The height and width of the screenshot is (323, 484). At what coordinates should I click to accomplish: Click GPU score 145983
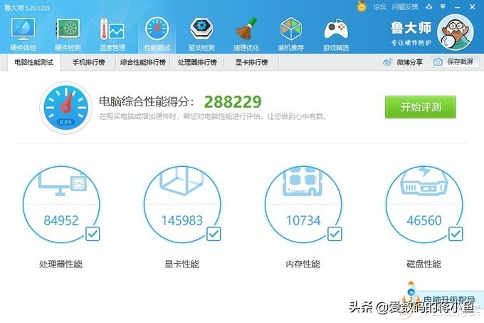tap(182, 220)
